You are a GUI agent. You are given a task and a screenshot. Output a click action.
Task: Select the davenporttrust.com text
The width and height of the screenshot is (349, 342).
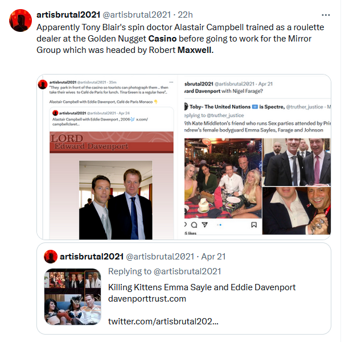147,299
